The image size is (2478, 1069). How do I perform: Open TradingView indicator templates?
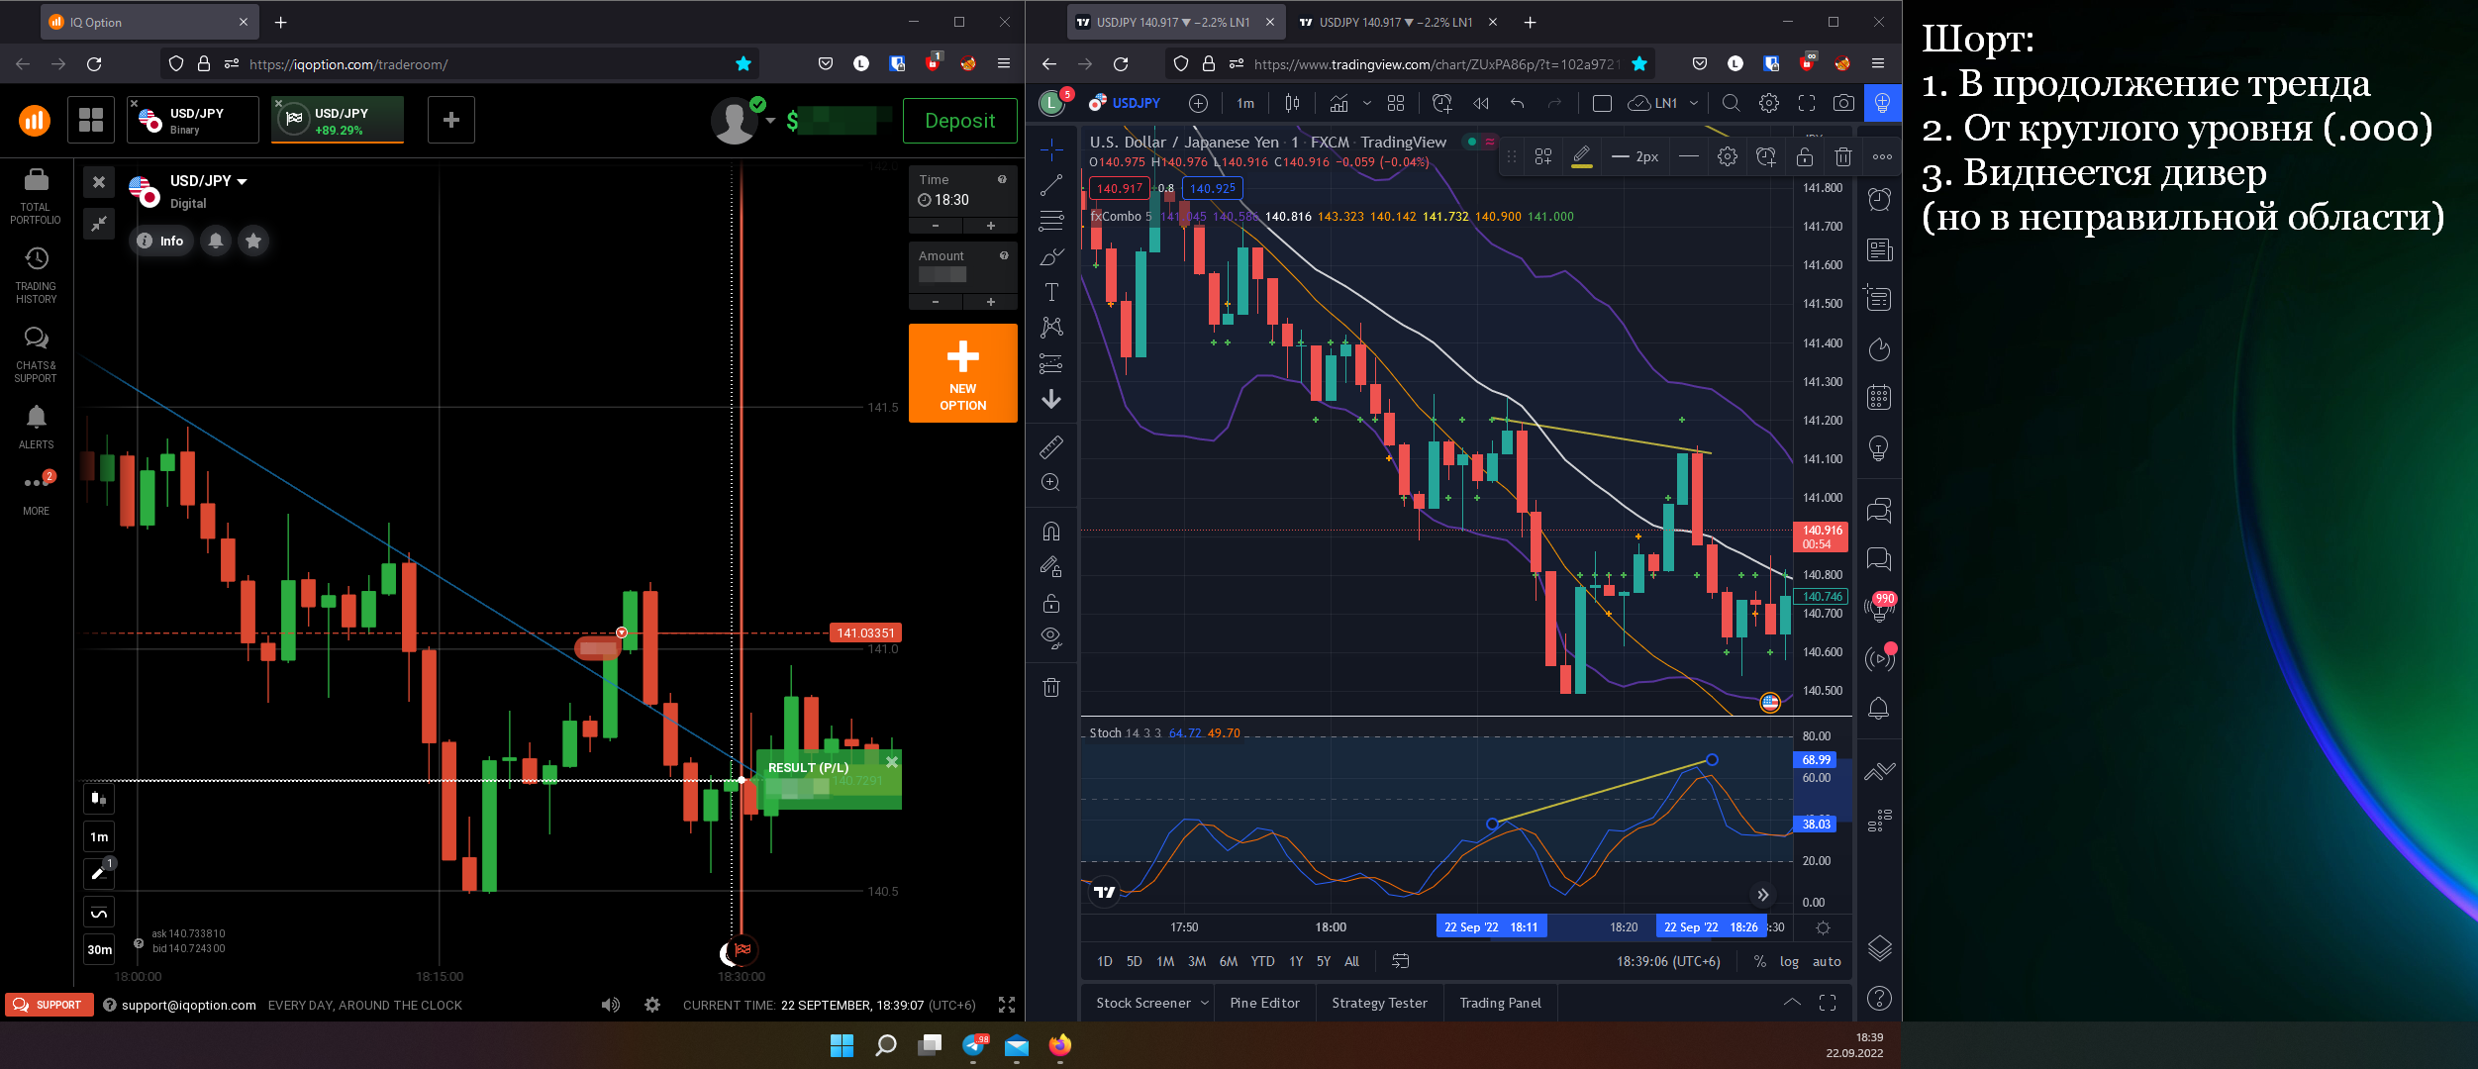(x=1396, y=103)
